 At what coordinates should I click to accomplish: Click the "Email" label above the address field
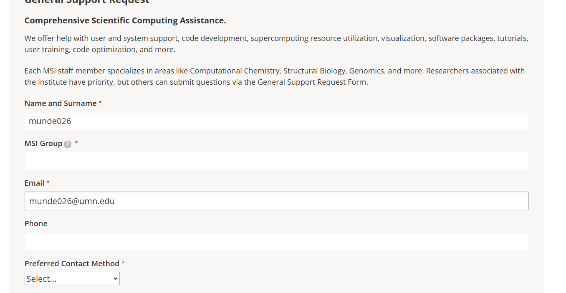point(34,183)
